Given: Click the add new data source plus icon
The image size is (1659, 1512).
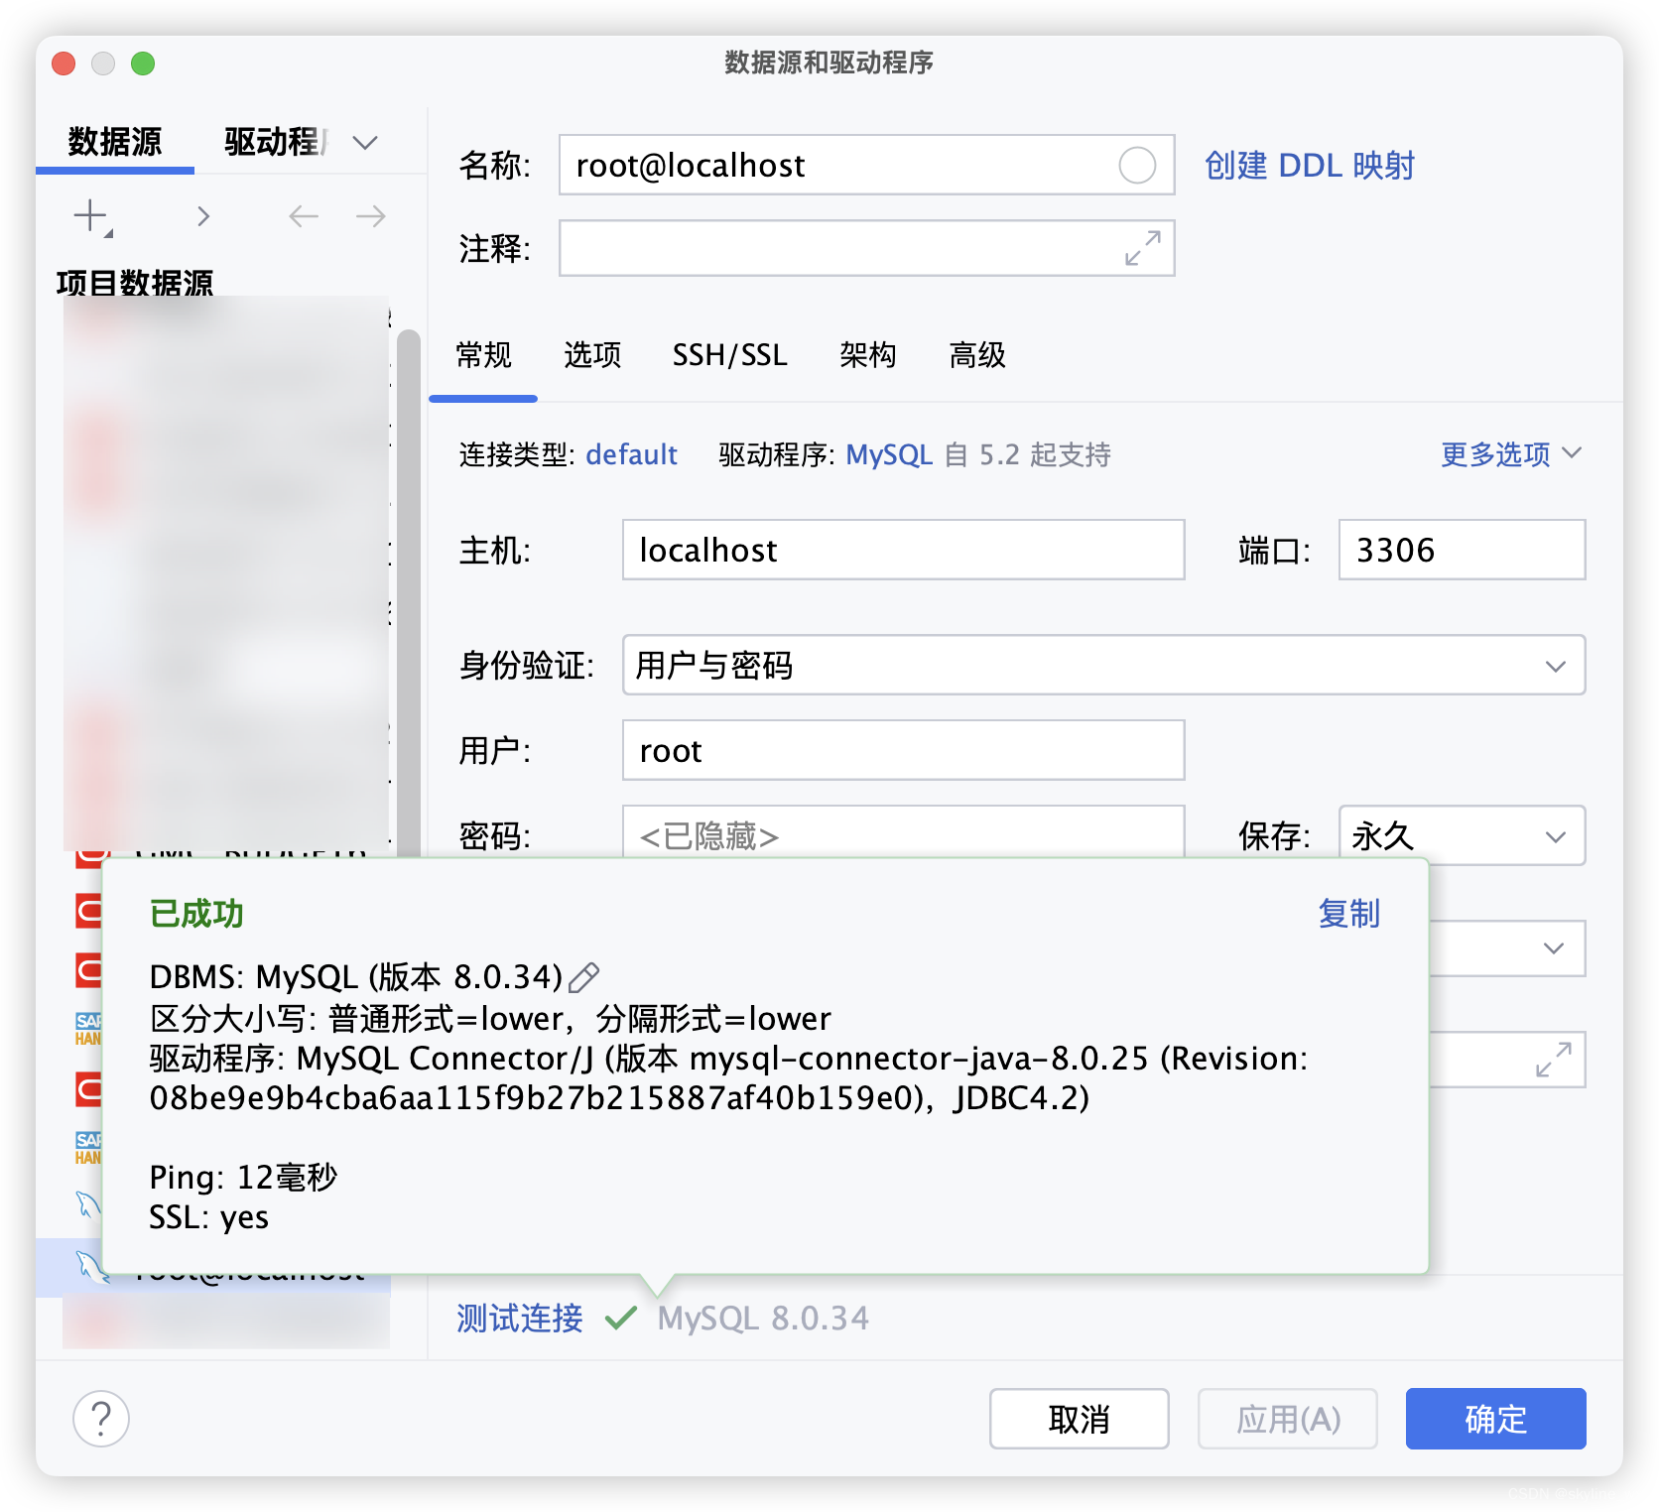Looking at the screenshot, I should tap(90, 215).
